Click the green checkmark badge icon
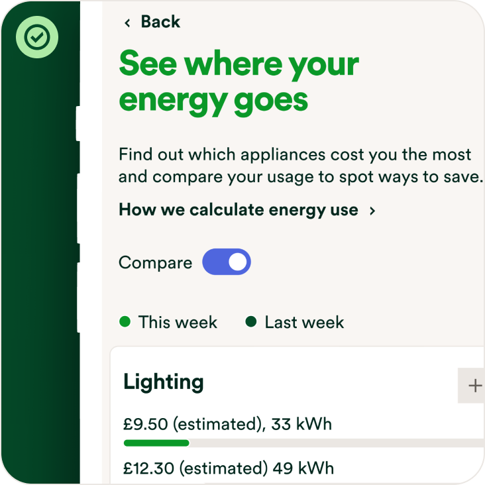The width and height of the screenshot is (485, 485). [x=37, y=38]
